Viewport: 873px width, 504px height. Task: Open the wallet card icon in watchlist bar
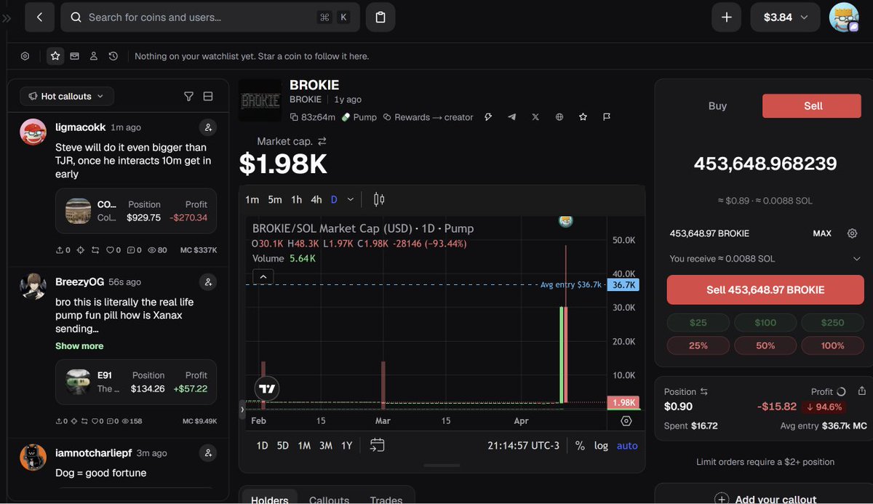[75, 56]
